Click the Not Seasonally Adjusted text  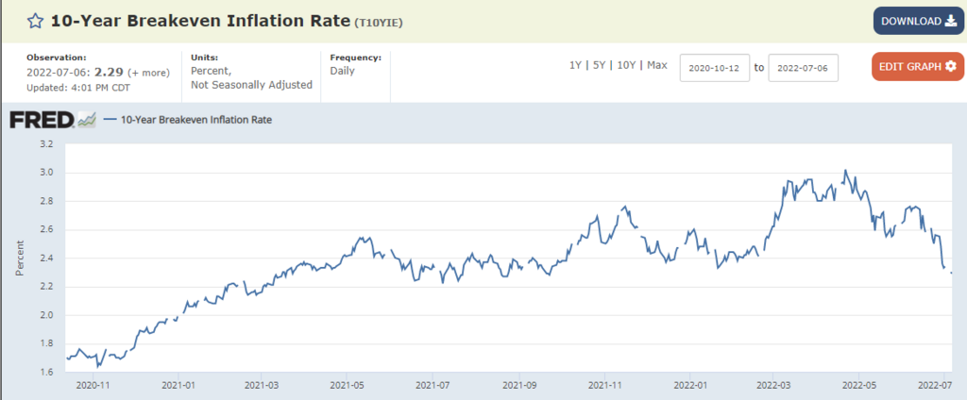click(x=251, y=85)
